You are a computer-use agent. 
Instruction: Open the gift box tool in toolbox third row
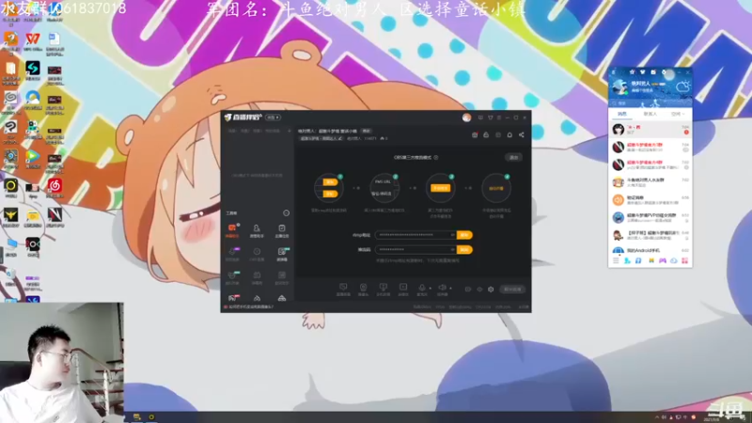pos(257,277)
